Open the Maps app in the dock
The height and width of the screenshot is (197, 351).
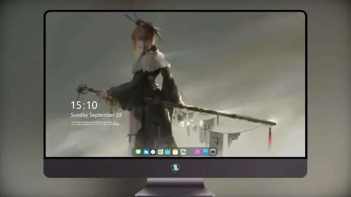coord(183,152)
